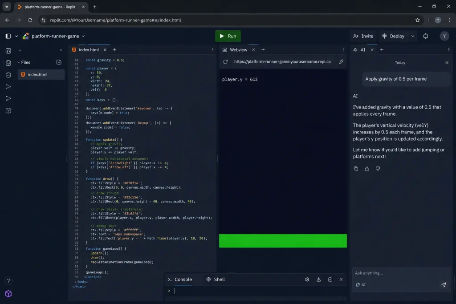Open the user avatar Y in Replit header
Image resolution: width=456 pixels, height=304 pixels.
[444, 36]
